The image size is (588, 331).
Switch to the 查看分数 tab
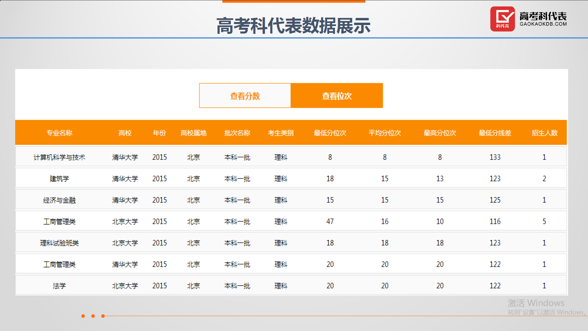245,96
